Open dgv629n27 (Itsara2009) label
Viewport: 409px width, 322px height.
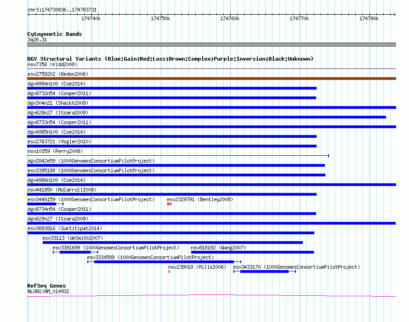click(x=58, y=219)
